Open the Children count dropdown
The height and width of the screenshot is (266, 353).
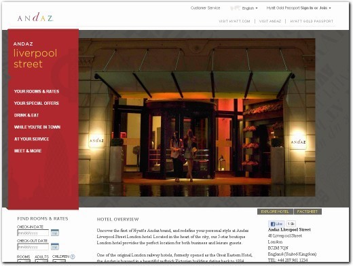(59, 261)
